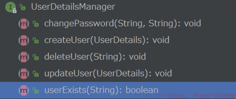The width and height of the screenshot is (236, 99).
Task: Click the method icon for updateUser
Action: coord(24,73)
